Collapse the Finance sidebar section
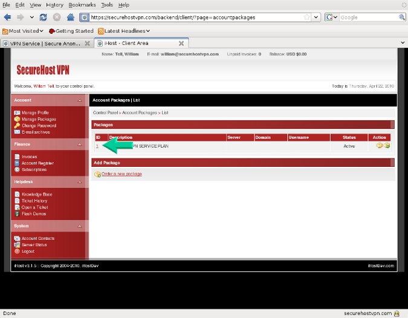 click(80, 144)
